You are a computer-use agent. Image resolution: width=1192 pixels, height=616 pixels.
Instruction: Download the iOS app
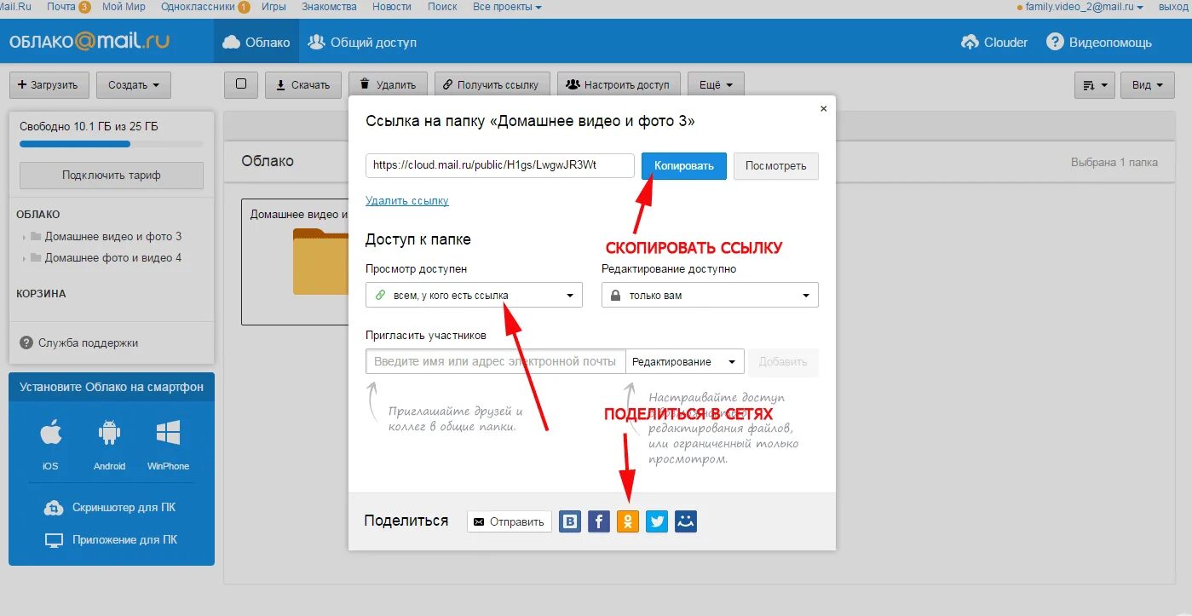click(x=50, y=445)
